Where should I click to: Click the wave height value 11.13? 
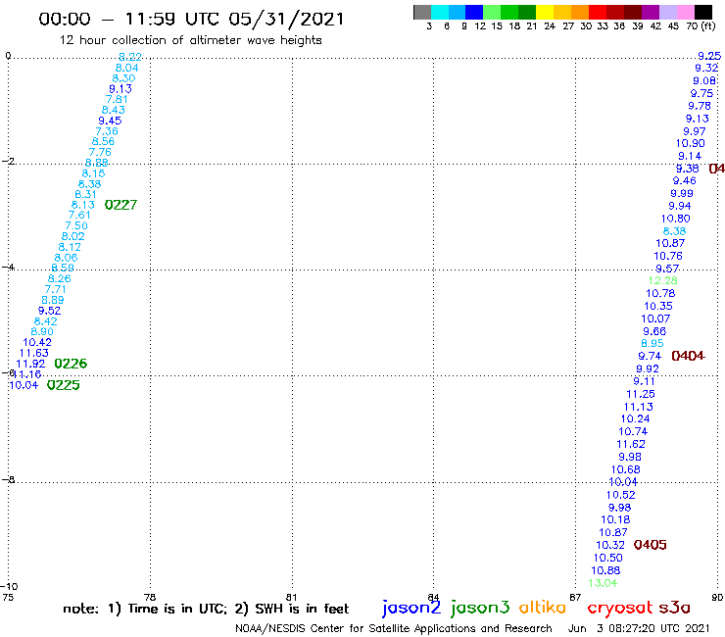(x=638, y=407)
